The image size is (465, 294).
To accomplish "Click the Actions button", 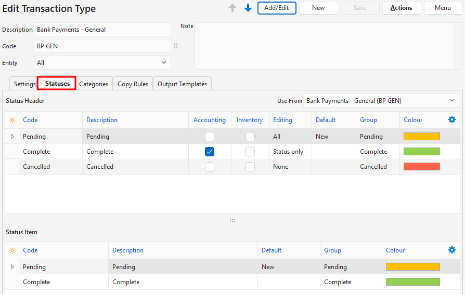I will [x=401, y=8].
